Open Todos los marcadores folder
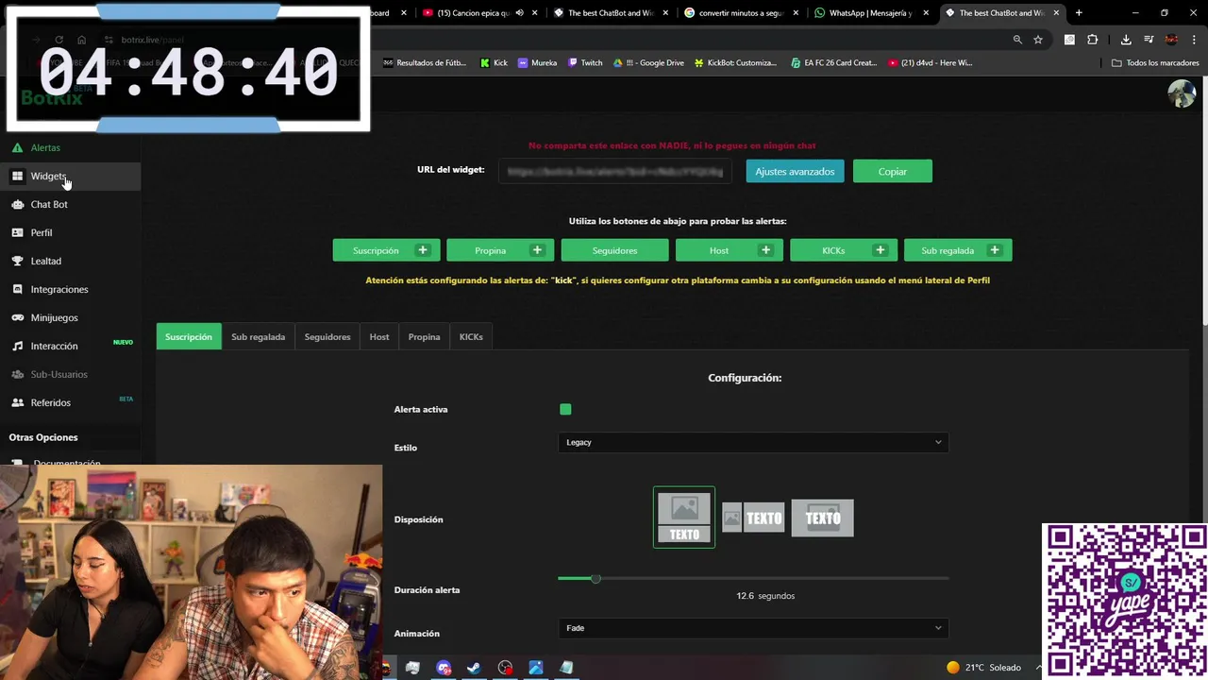This screenshot has width=1208, height=680. 1155,62
